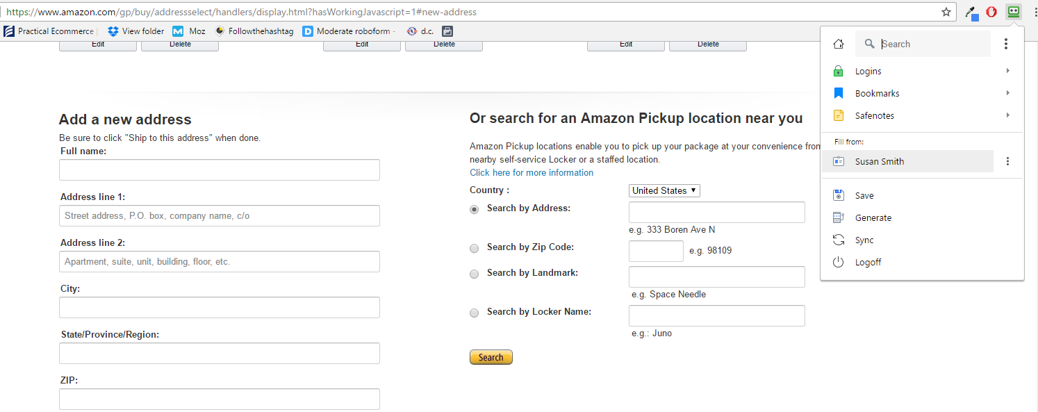This screenshot has height=412, width=1038.
Task: Click the Safenotes yellow note icon
Action: click(838, 115)
